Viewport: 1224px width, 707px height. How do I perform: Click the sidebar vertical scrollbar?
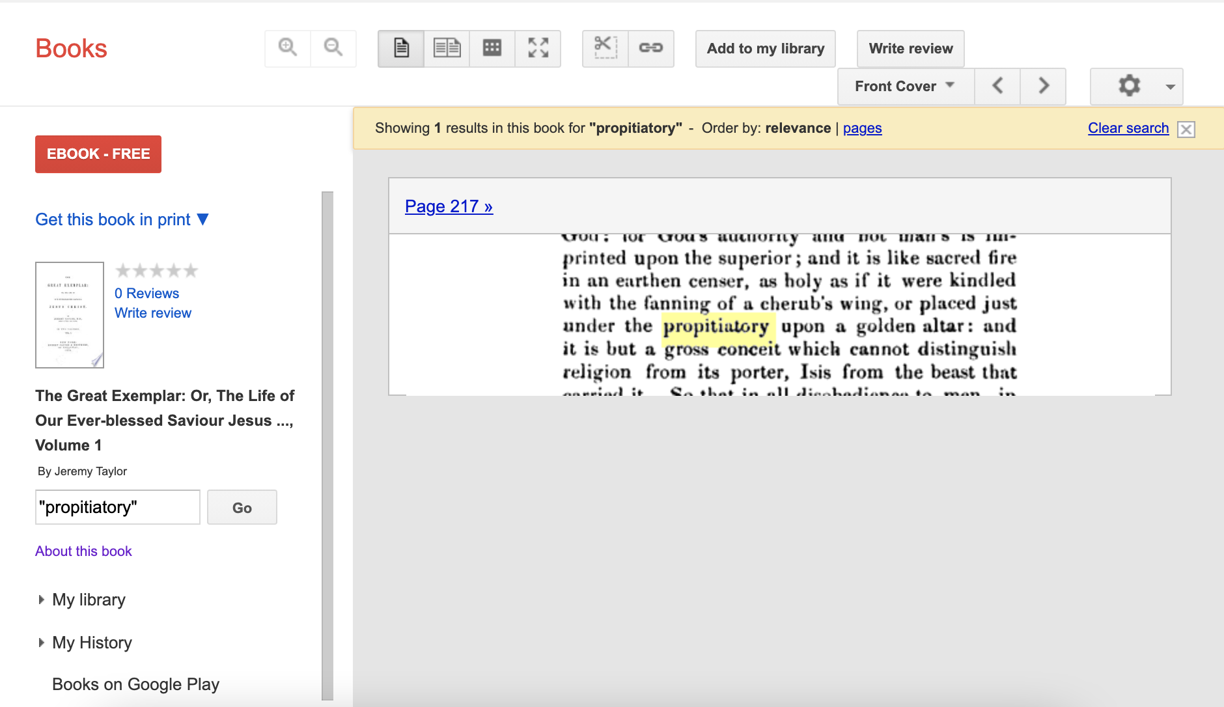pyautogui.click(x=327, y=445)
